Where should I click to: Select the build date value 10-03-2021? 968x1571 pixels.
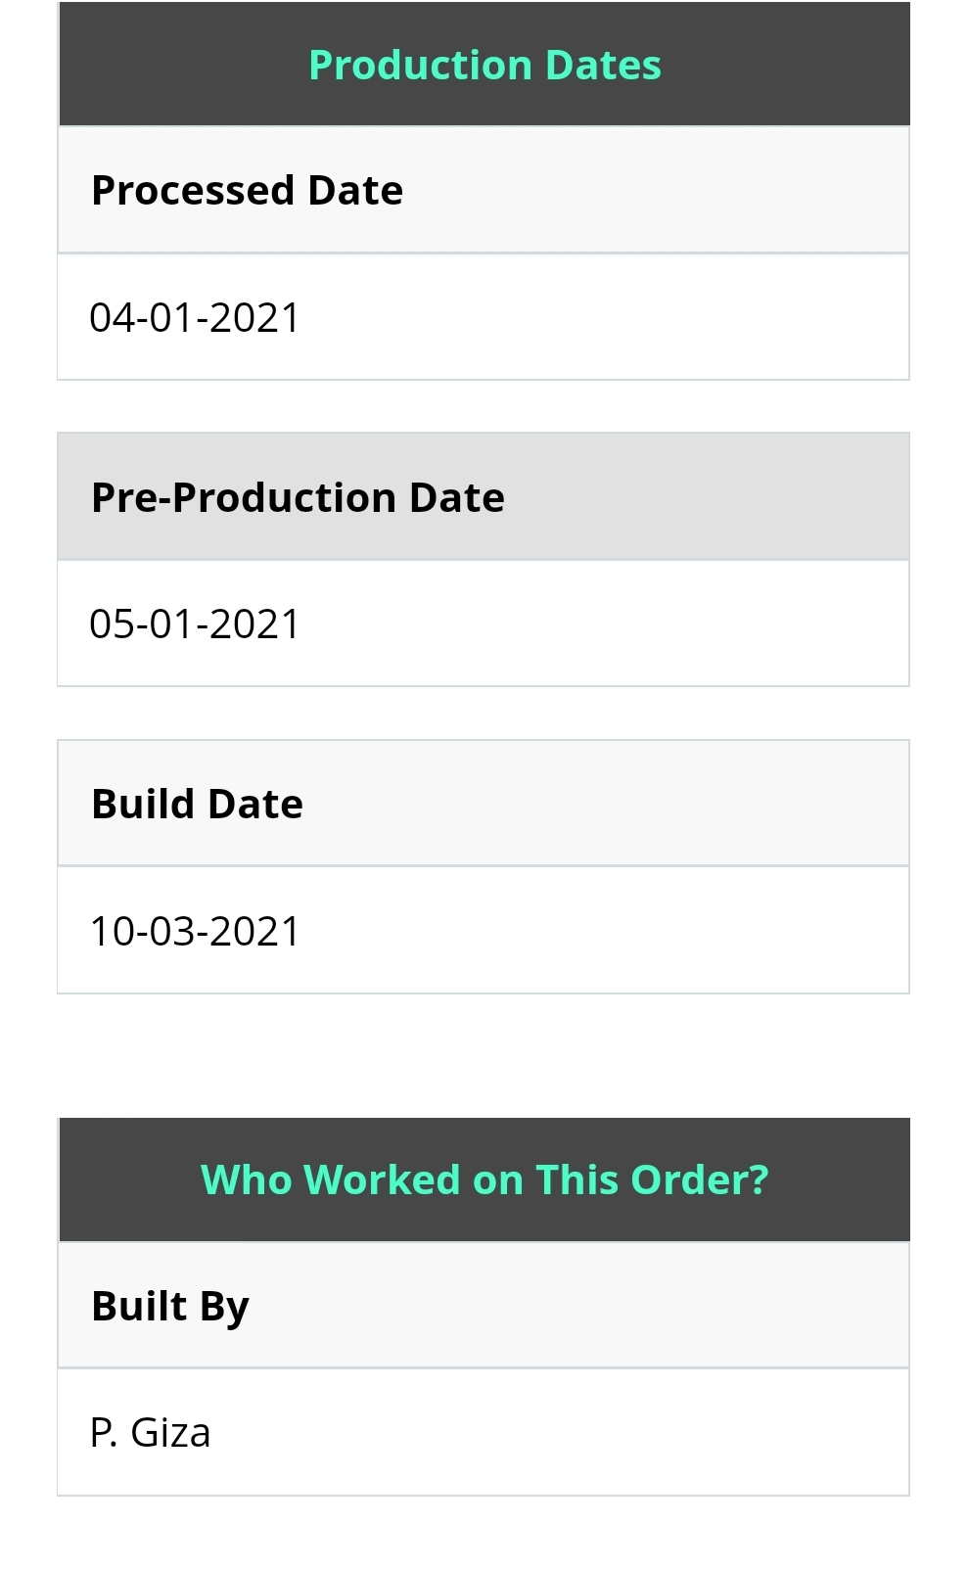(195, 931)
